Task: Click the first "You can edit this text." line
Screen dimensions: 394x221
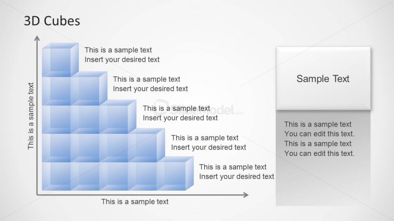Action: pyautogui.click(x=319, y=134)
